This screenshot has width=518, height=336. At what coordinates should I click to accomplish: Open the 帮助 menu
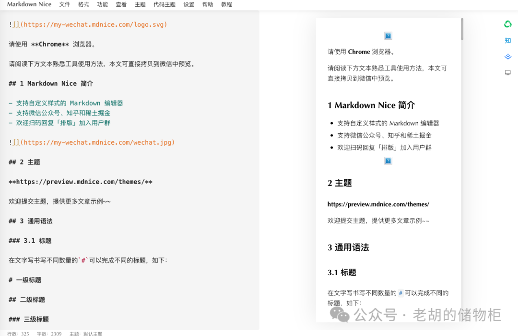(x=208, y=4)
